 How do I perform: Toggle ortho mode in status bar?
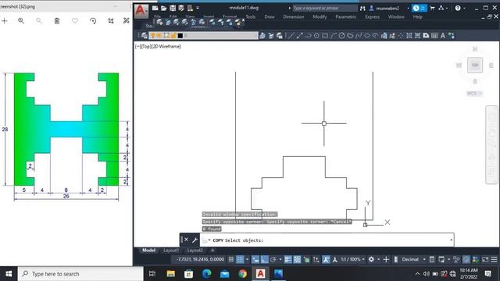(x=264, y=259)
